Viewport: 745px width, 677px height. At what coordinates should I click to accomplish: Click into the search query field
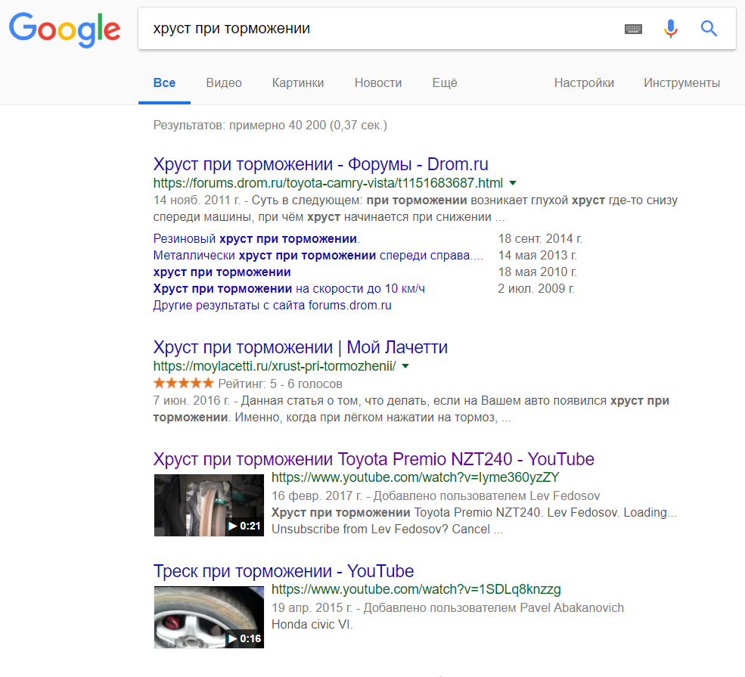(x=380, y=29)
